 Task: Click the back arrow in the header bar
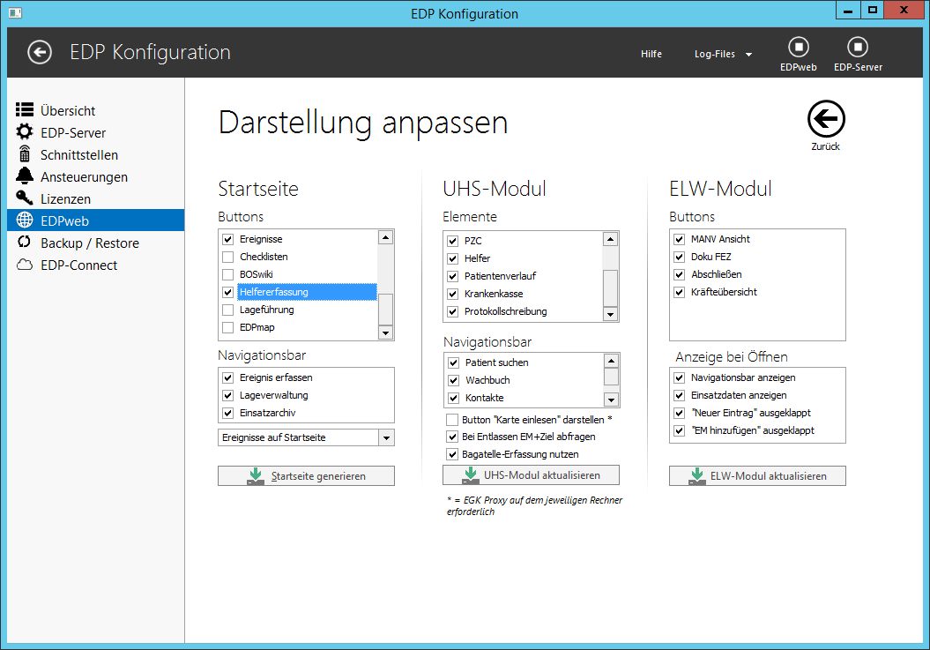tap(40, 52)
